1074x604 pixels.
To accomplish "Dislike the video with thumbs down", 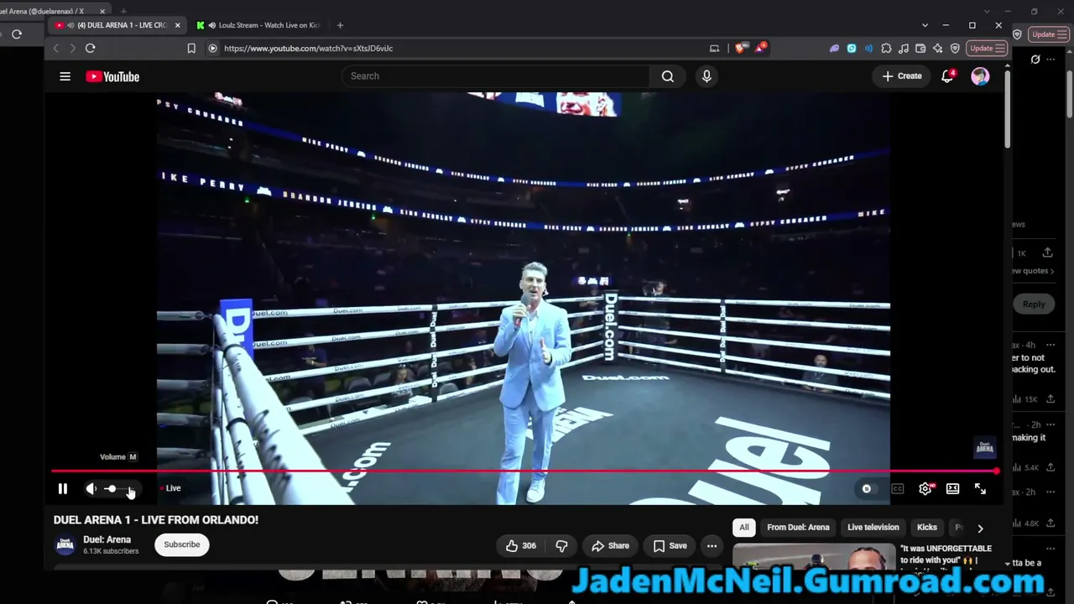I will pyautogui.click(x=561, y=546).
